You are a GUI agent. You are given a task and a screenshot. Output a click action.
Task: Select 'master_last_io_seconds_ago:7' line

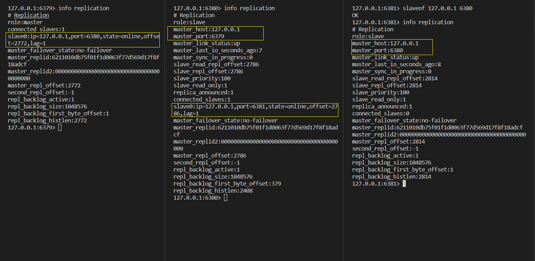pos(218,50)
